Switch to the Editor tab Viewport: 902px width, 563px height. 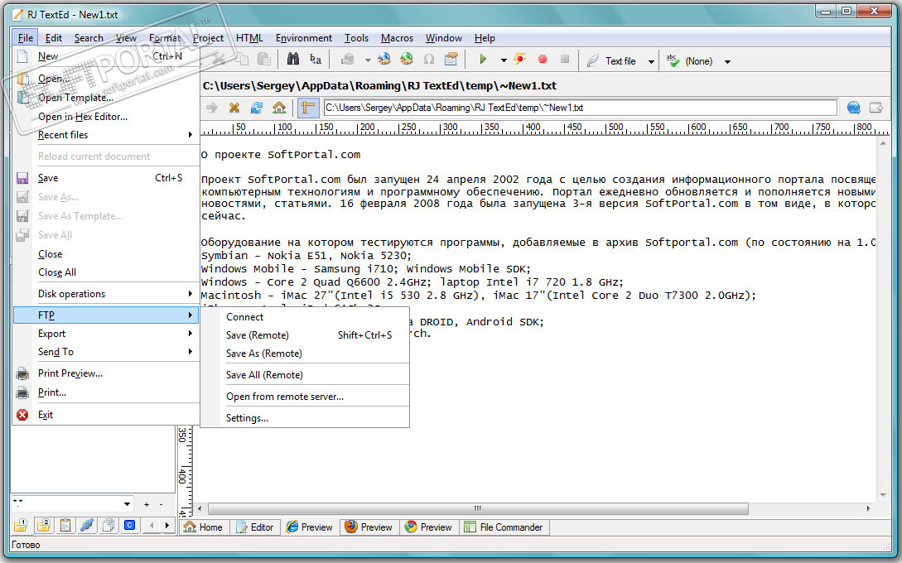(255, 527)
